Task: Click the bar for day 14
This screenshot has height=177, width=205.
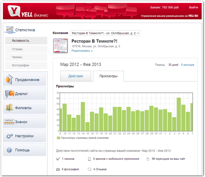Action: (83, 116)
